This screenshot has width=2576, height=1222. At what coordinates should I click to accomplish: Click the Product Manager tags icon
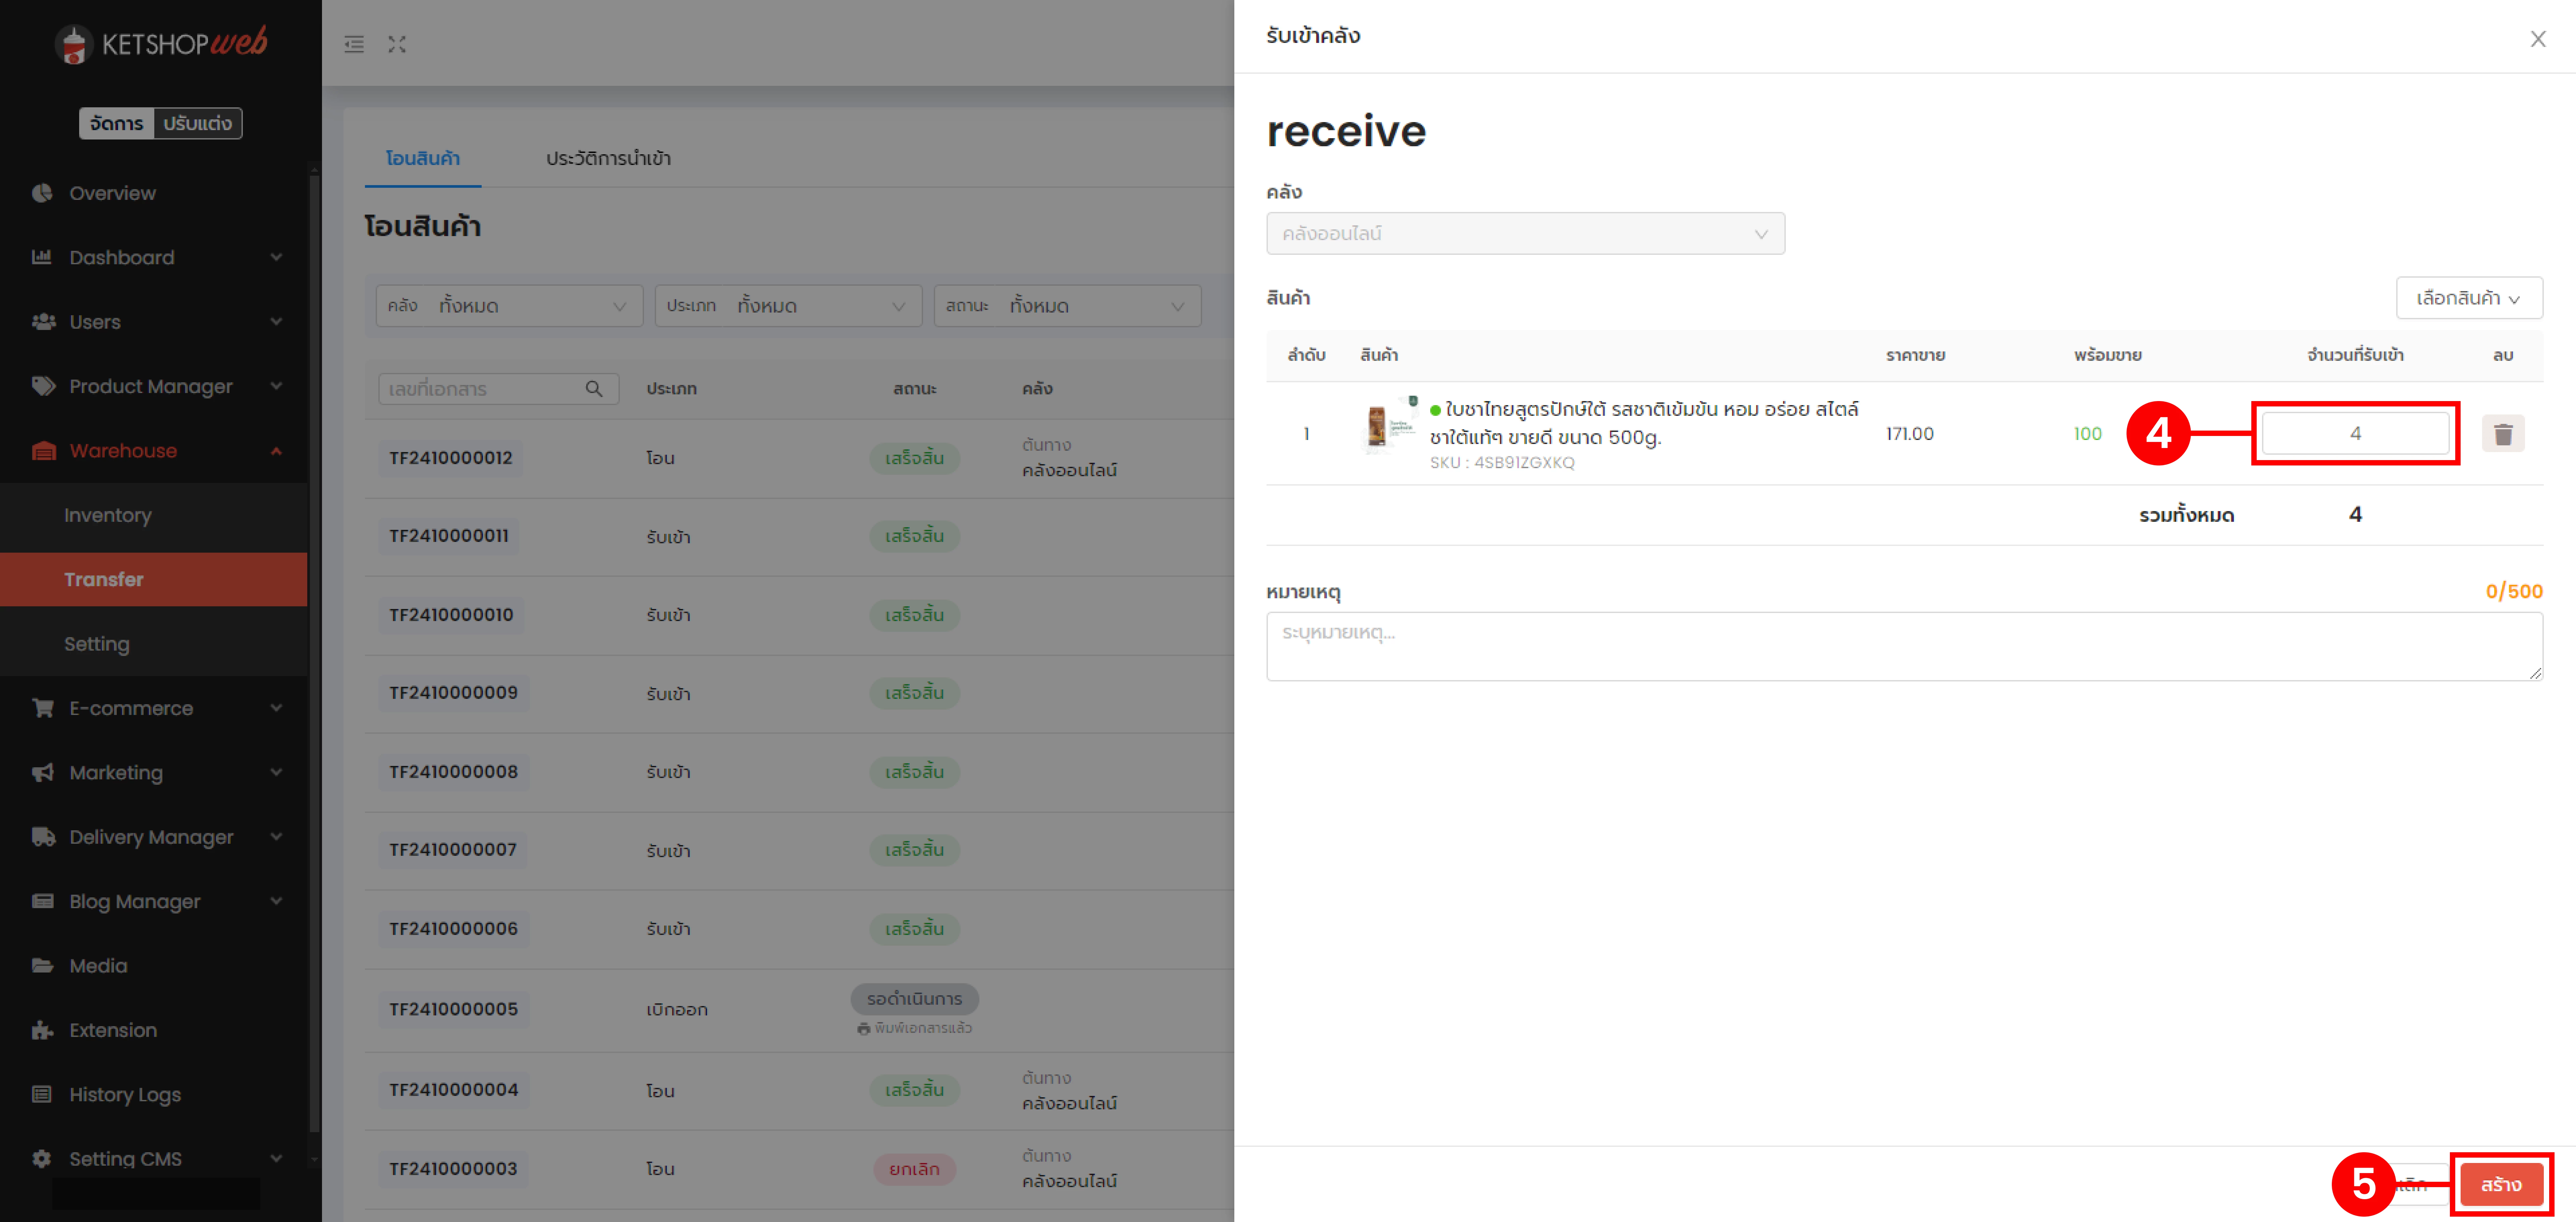click(43, 386)
